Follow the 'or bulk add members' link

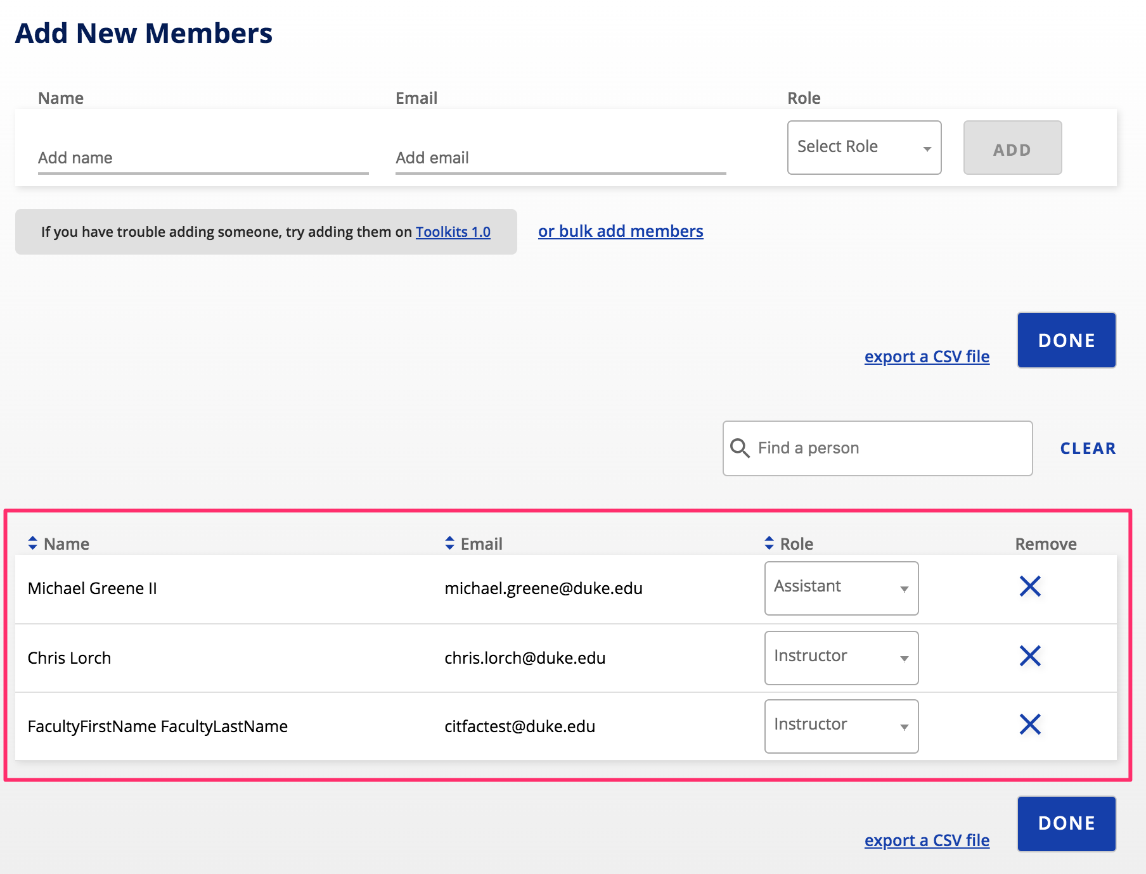coord(621,231)
